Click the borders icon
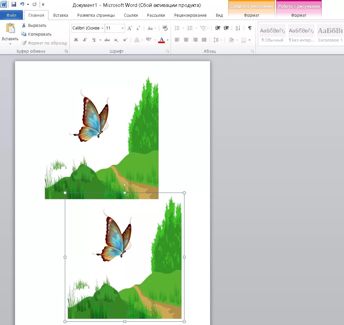The image size is (344, 325). [x=243, y=40]
